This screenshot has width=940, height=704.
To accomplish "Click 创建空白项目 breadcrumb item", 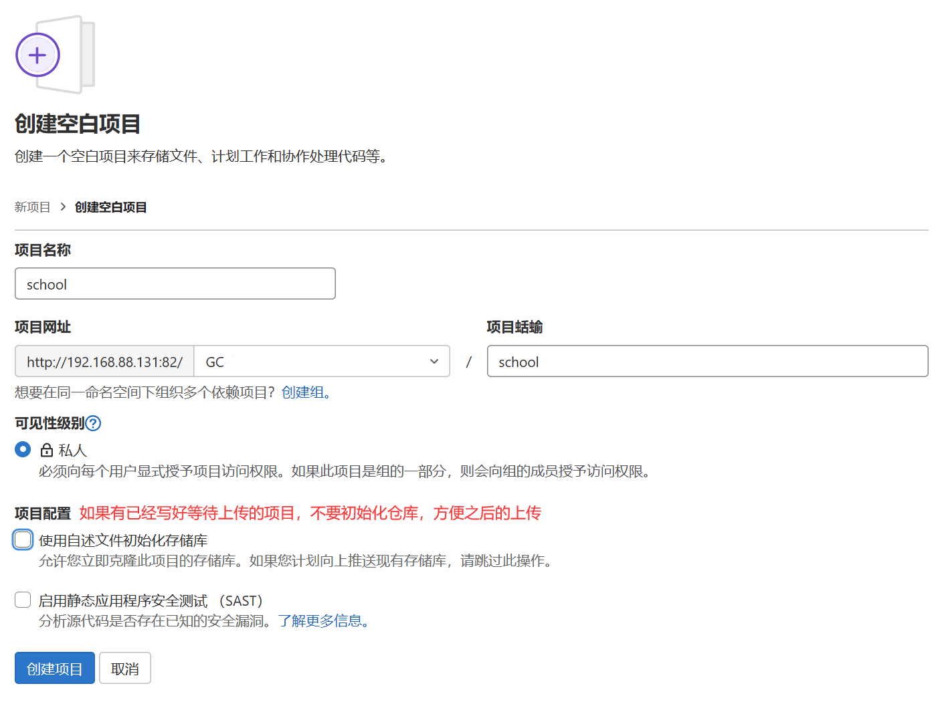I will tap(111, 207).
